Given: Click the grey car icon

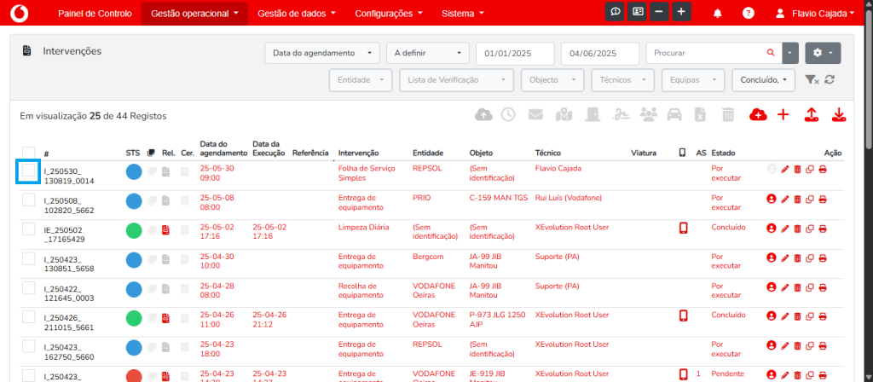Looking at the screenshot, I should (x=674, y=115).
